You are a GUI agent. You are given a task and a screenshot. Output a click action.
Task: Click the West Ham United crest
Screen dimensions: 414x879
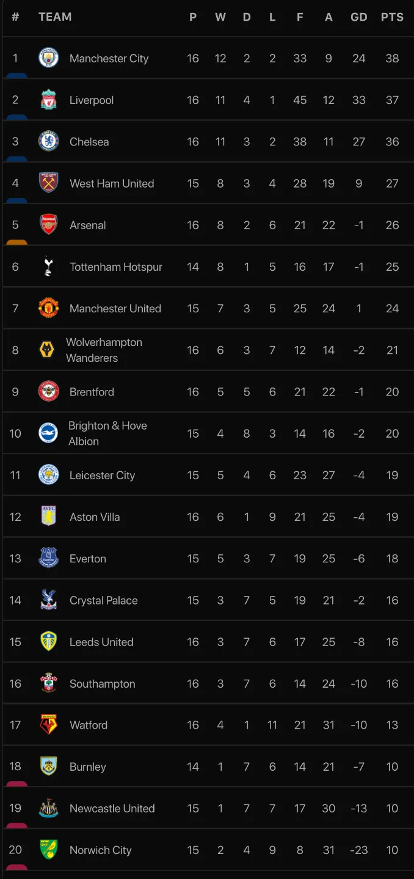(x=48, y=183)
